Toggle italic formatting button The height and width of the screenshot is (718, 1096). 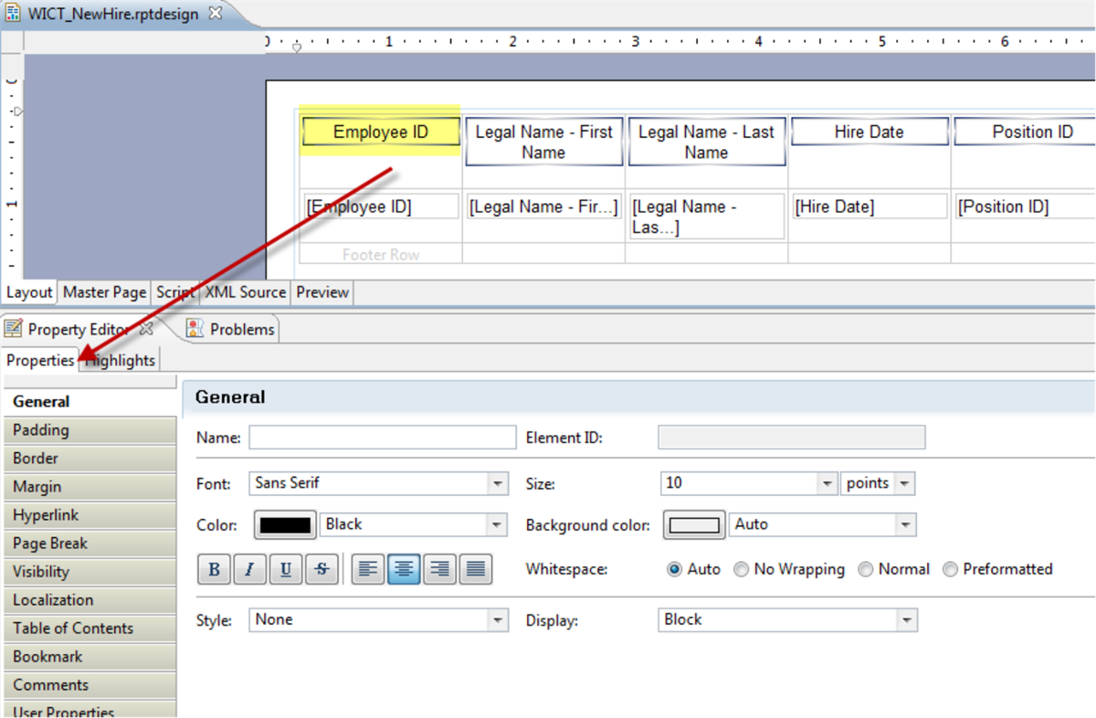pyautogui.click(x=250, y=569)
